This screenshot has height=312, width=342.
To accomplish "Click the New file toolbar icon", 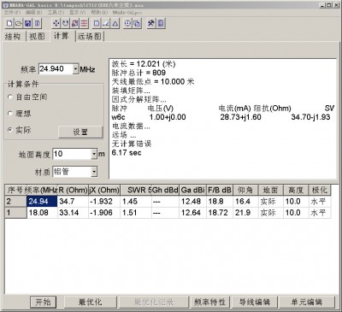I will coord(9,23).
